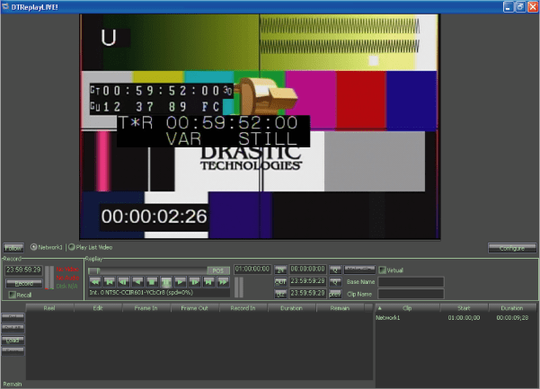Click the fast rewind transport button
Screen dimensions: 540x389
(95, 282)
